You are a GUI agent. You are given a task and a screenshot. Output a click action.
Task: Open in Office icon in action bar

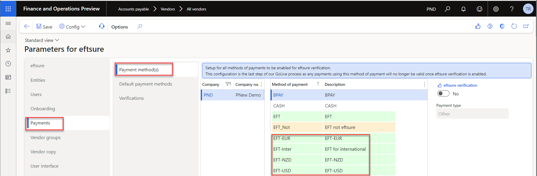[x=502, y=26]
